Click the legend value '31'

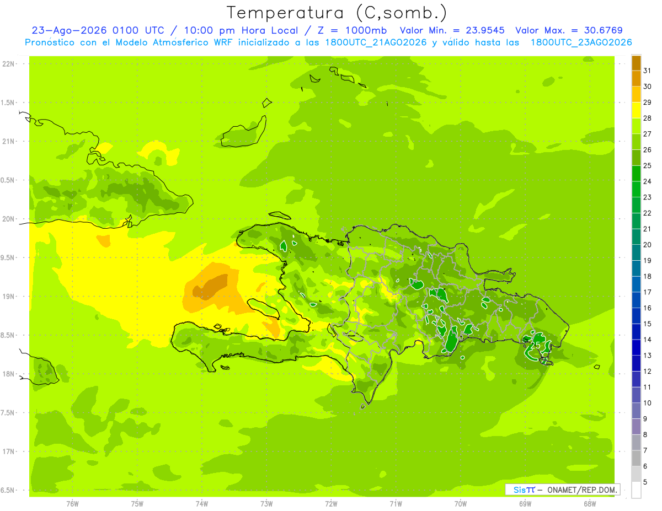coord(648,71)
